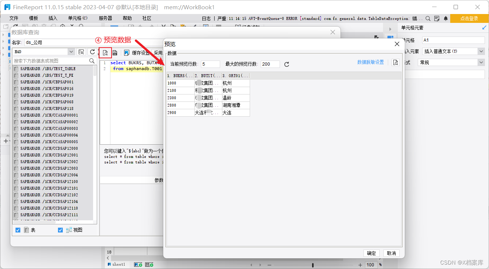Click 确定 button in Preview dialog

tap(372, 253)
